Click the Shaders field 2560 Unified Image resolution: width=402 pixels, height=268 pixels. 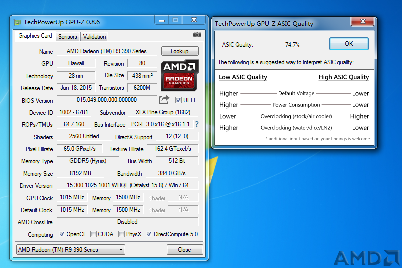coord(84,136)
